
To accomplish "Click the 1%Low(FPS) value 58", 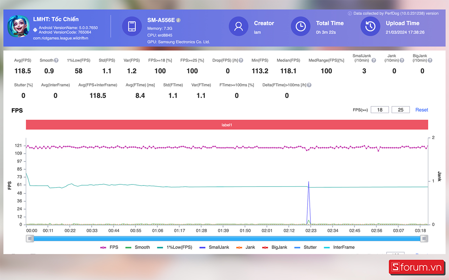I will pos(79,71).
